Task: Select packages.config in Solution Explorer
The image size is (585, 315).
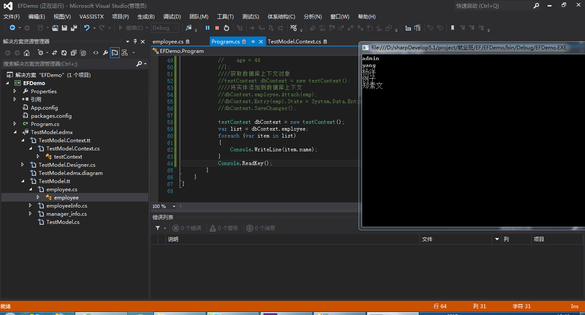Action: pos(51,116)
